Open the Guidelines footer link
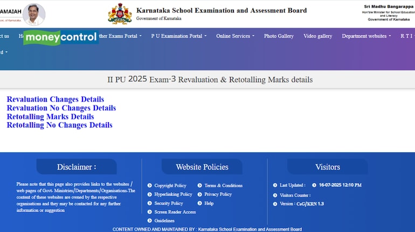The image size is (415, 232). click(164, 221)
